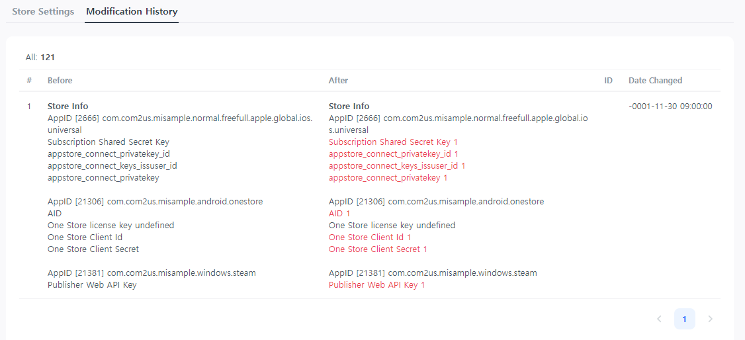This screenshot has height=340, width=745.
Task: Click red appstore_connect_keys_issuser_id 1 text
Action: tap(397, 165)
